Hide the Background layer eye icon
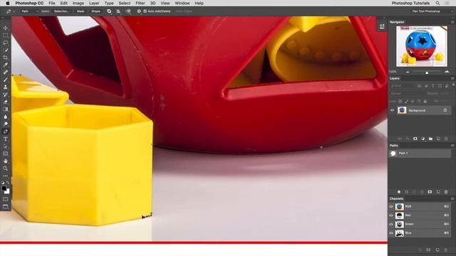456x256 pixels. point(392,110)
